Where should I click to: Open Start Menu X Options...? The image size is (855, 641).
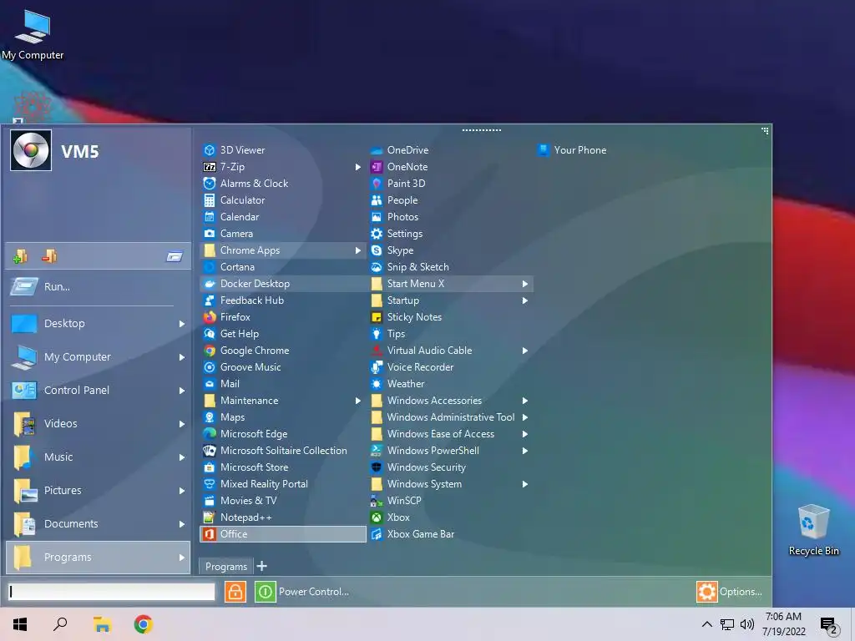pos(730,592)
